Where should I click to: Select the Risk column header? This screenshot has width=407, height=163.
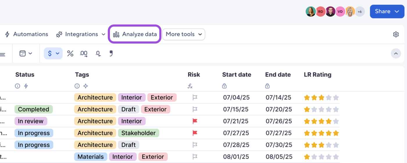pos(194,75)
